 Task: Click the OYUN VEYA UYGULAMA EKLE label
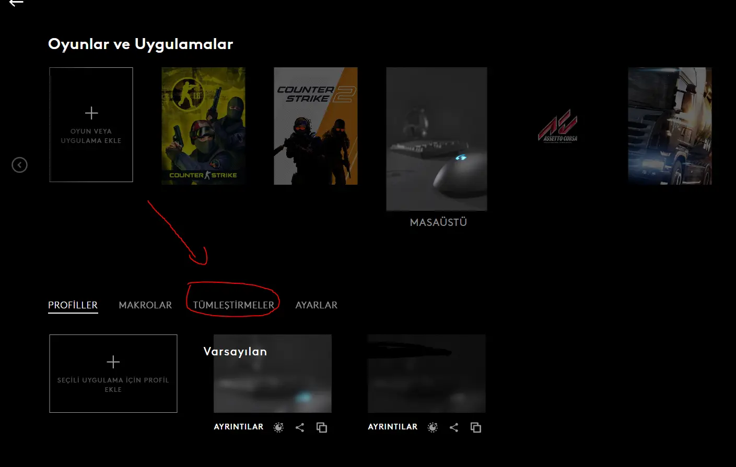tap(91, 136)
